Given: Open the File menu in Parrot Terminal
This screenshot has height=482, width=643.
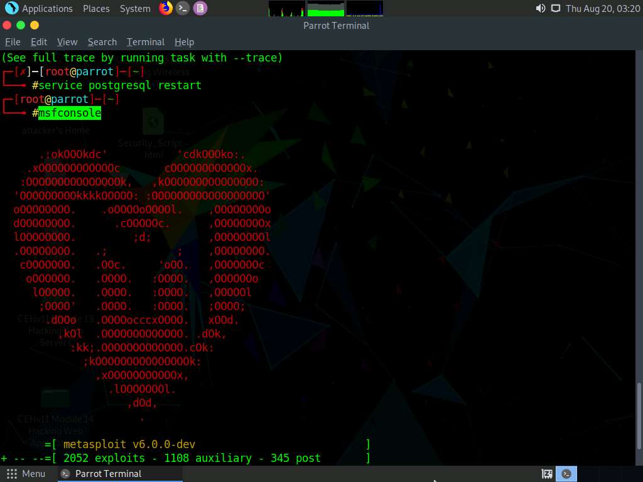Looking at the screenshot, I should [x=13, y=42].
